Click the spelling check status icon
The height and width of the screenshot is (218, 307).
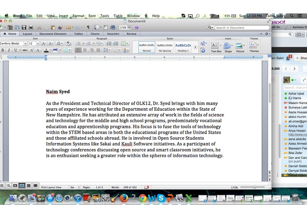pyautogui.click(x=147, y=187)
